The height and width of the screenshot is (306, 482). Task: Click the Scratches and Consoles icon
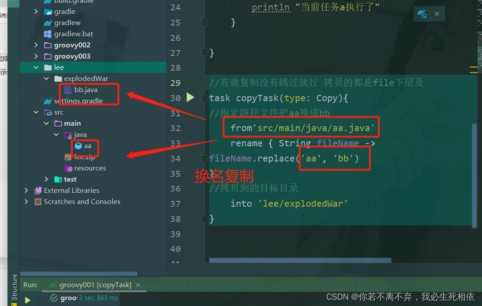pos(38,202)
